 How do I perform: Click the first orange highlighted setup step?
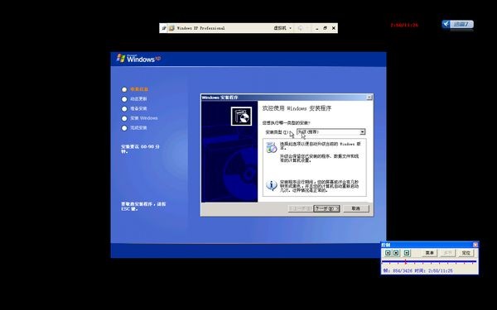pos(139,89)
